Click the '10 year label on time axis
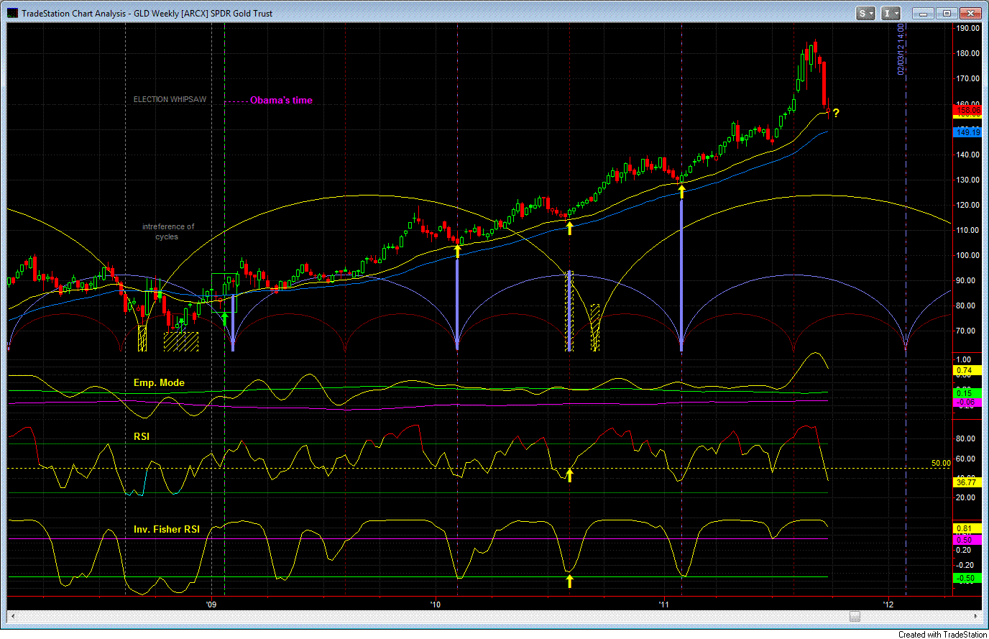This screenshot has width=989, height=639. click(434, 605)
